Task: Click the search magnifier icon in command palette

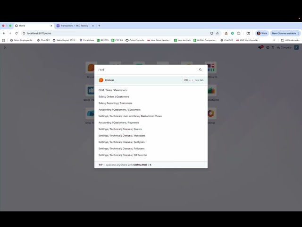Action: [200, 70]
